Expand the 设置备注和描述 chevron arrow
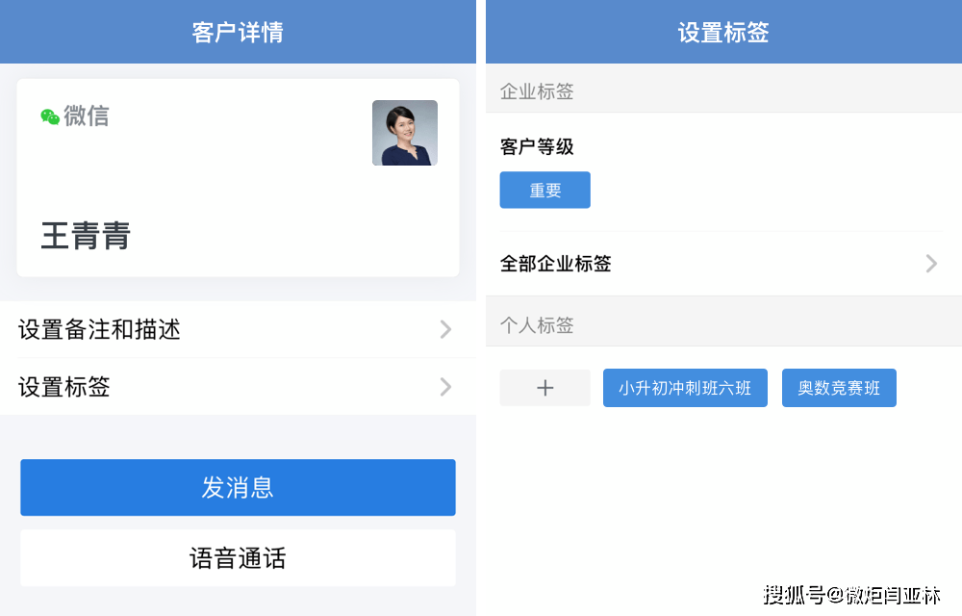 446,329
